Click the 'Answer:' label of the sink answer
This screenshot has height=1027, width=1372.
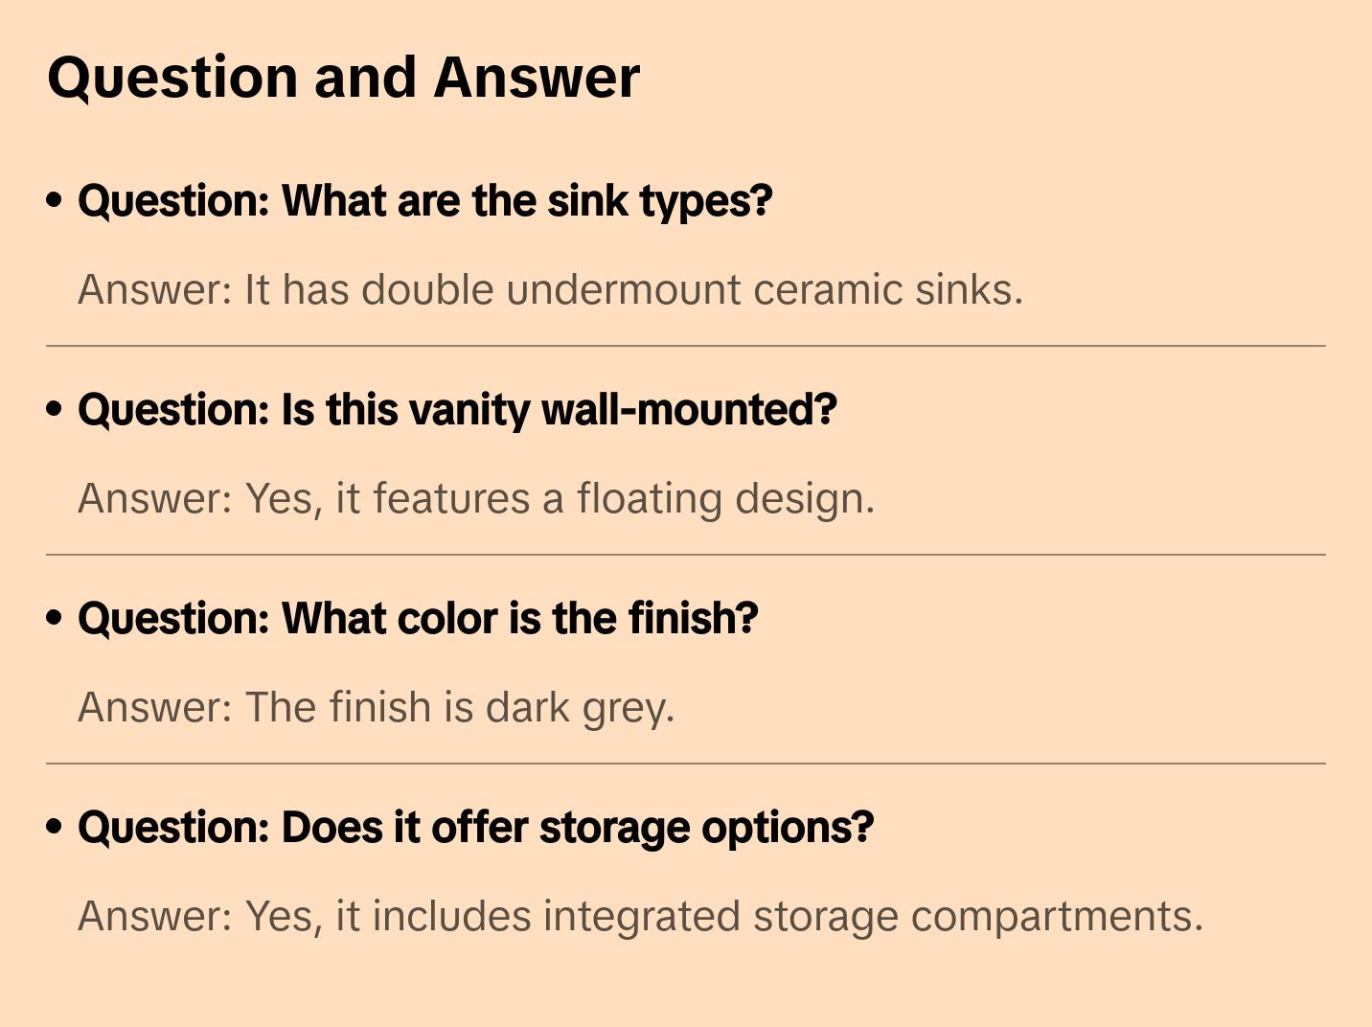(x=155, y=290)
